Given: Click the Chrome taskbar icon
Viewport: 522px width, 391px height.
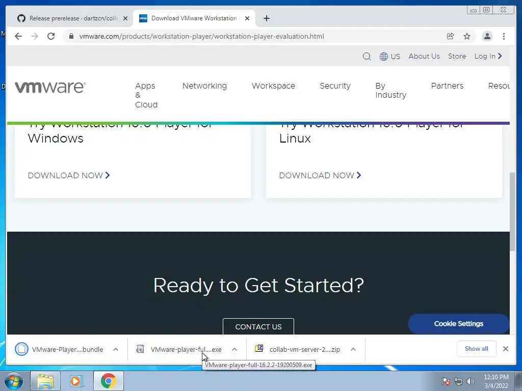Looking at the screenshot, I should pyautogui.click(x=108, y=381).
